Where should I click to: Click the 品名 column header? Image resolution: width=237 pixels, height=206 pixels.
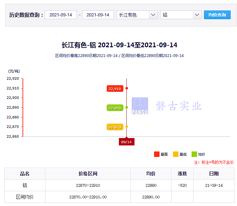(x=25, y=174)
